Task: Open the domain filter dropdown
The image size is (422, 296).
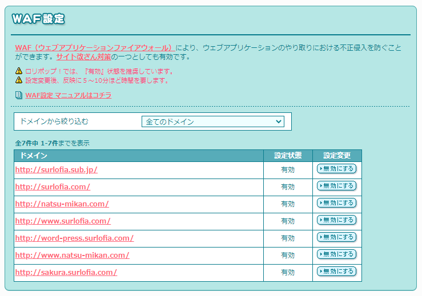Action: click(x=212, y=121)
